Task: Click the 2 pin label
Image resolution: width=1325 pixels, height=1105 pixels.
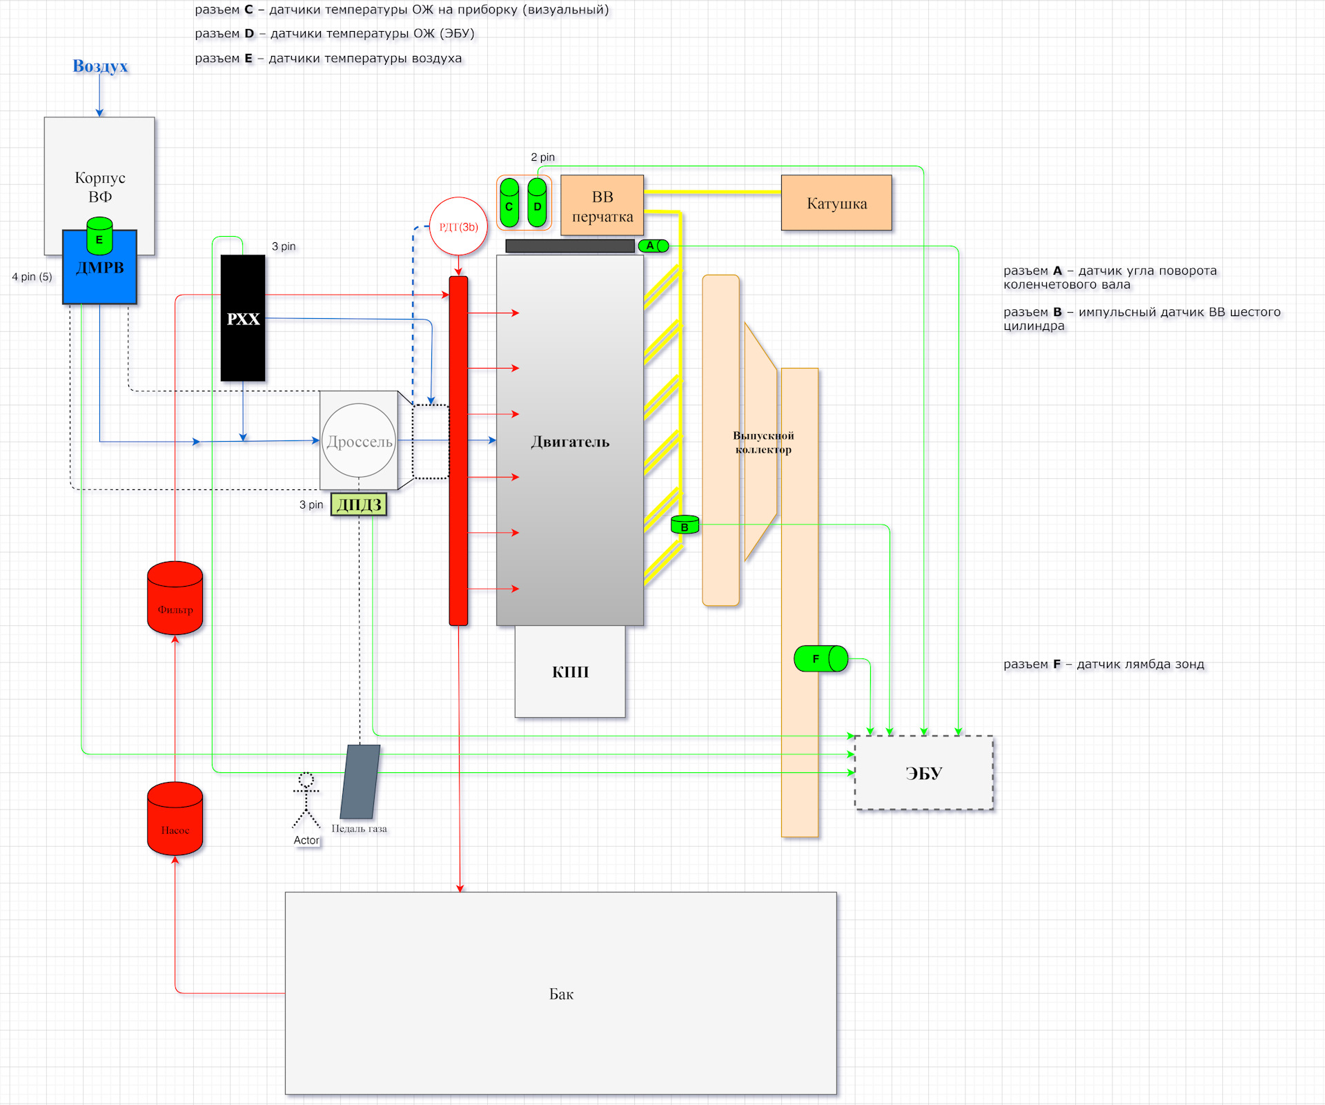Action: [x=542, y=157]
